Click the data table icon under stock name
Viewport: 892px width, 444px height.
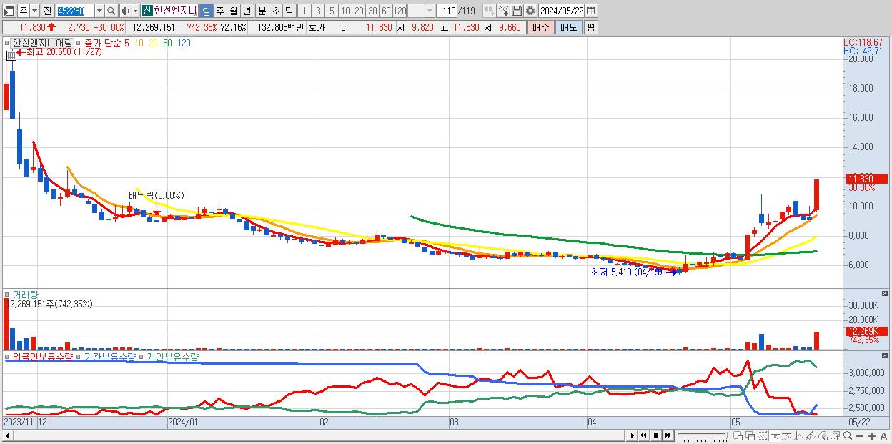pos(11,54)
